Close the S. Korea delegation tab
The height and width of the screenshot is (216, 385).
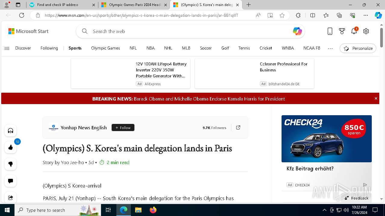(x=237, y=5)
